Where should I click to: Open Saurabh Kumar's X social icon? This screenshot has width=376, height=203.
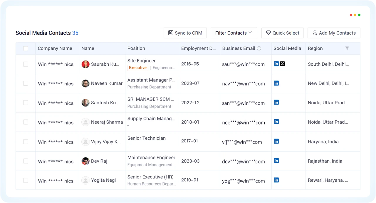pyautogui.click(x=282, y=64)
